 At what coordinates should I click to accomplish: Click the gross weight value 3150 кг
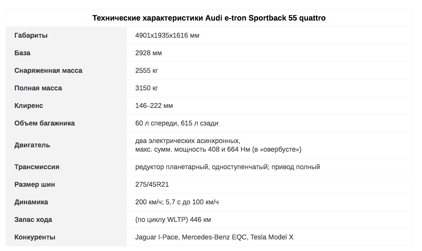pyautogui.click(x=146, y=88)
